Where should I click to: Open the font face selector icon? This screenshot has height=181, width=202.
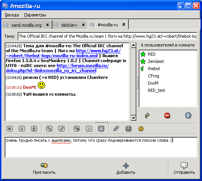point(77,129)
